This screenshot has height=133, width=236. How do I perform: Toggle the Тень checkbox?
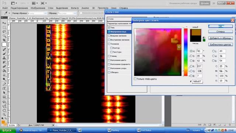tap(109, 28)
